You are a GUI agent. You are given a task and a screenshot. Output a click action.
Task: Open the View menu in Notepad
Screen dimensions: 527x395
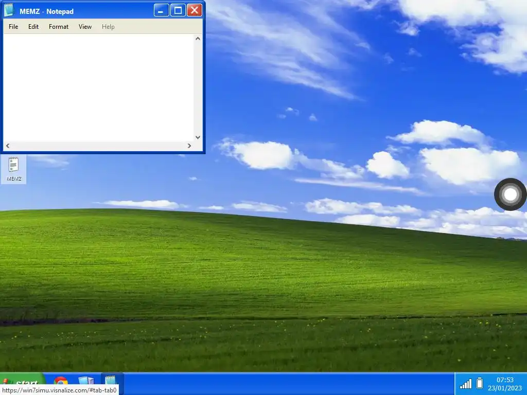pyautogui.click(x=85, y=27)
